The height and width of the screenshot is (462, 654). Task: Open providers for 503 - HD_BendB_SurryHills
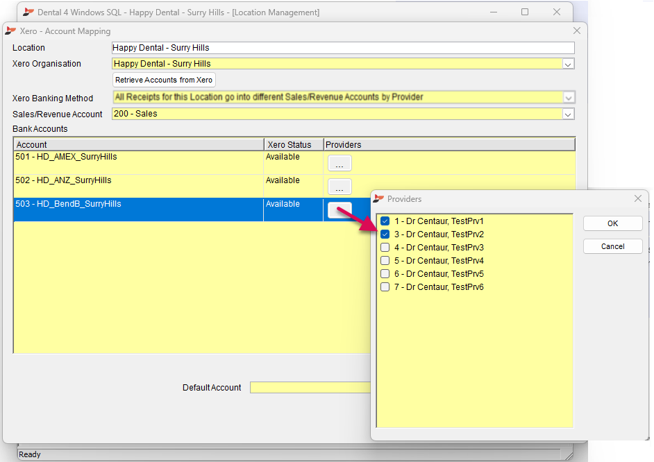coord(339,210)
